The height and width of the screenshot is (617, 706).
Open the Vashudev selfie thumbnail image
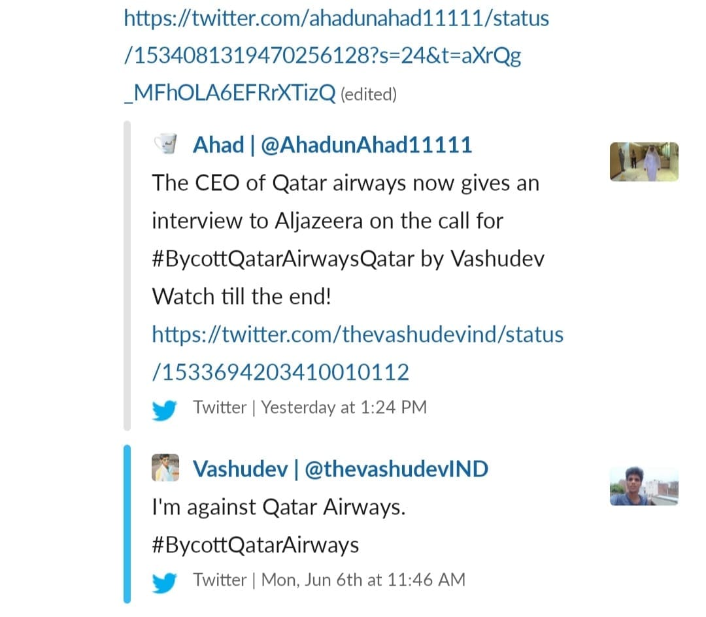point(644,486)
